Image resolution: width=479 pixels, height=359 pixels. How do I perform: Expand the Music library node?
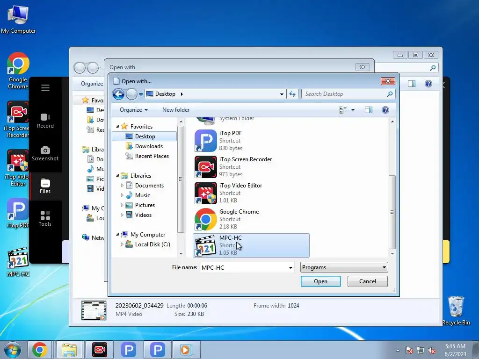(122, 195)
